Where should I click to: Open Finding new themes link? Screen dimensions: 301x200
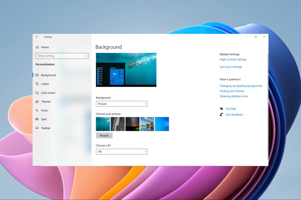(x=232, y=91)
